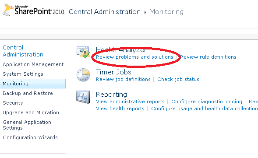Image resolution: width=258 pixels, height=158 pixels.
Task: Click the Timer Jobs clock icon
Action: coord(83,75)
